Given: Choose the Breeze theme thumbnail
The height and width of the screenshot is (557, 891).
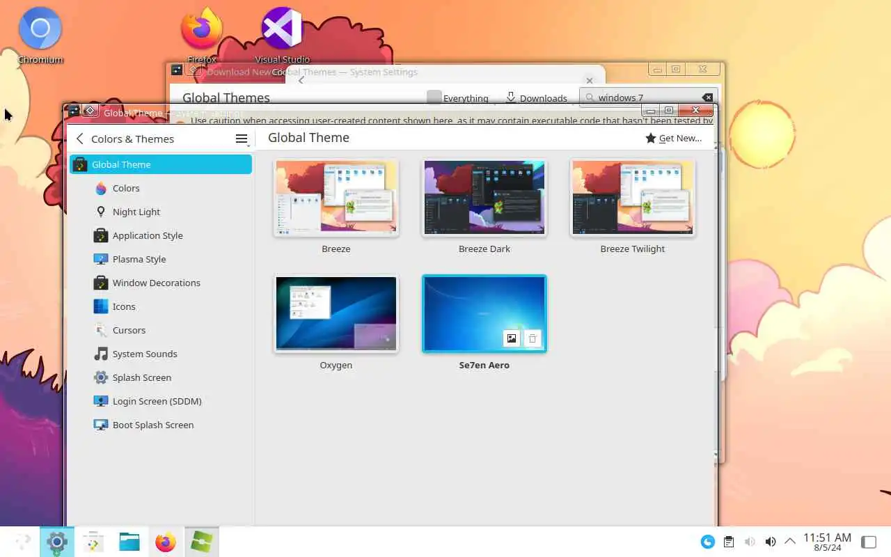Looking at the screenshot, I should point(336,198).
